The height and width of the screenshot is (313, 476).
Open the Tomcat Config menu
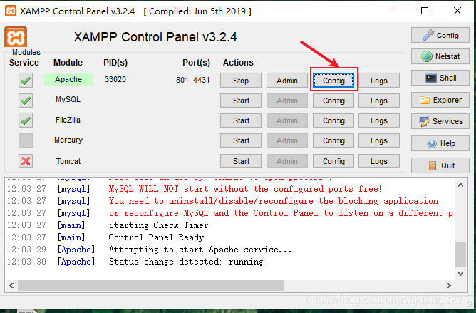pyautogui.click(x=333, y=161)
